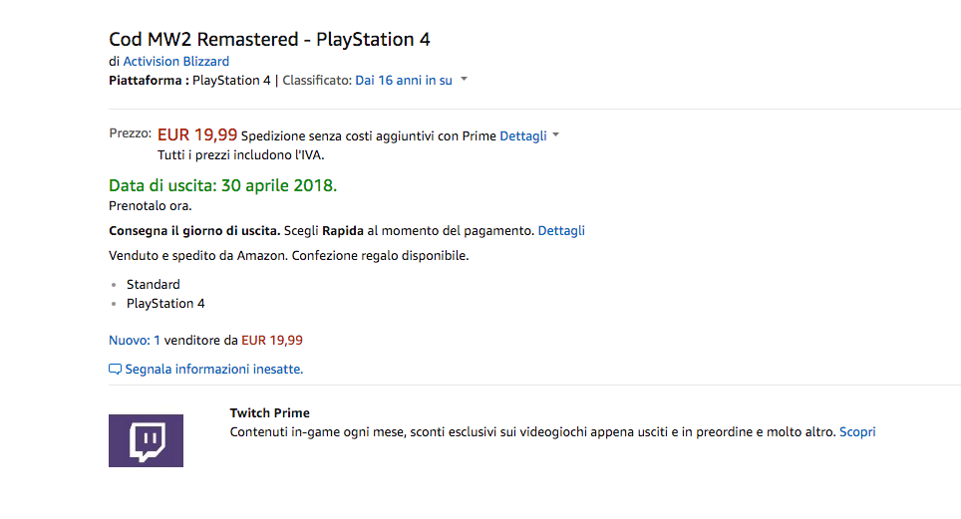
Task: Click the purple Twitch Prime logo
Action: click(146, 440)
